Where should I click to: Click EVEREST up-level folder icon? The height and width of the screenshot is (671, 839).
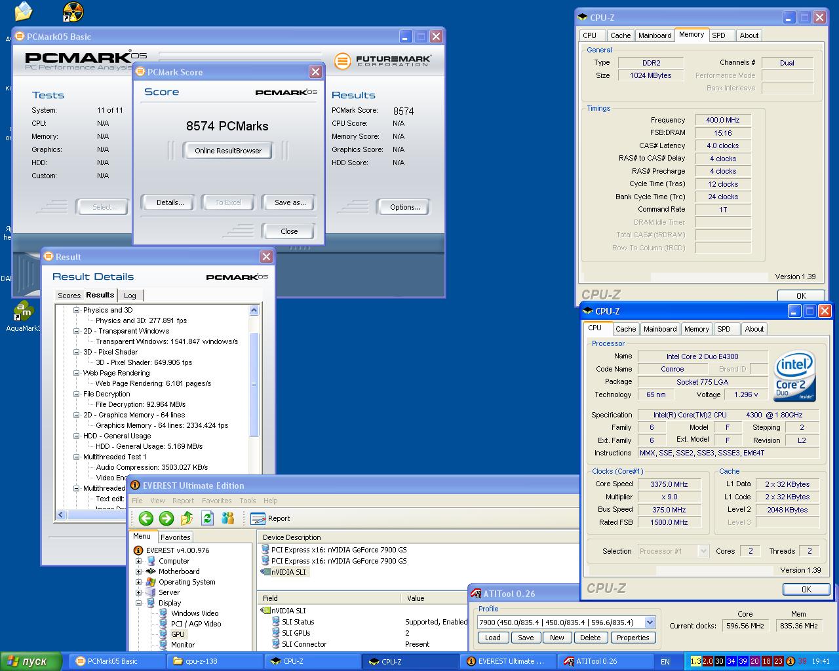pyautogui.click(x=187, y=518)
